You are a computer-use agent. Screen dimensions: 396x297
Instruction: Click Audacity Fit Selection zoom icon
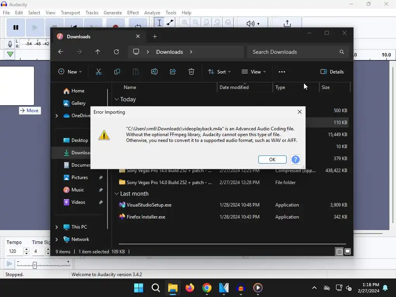coord(207,23)
